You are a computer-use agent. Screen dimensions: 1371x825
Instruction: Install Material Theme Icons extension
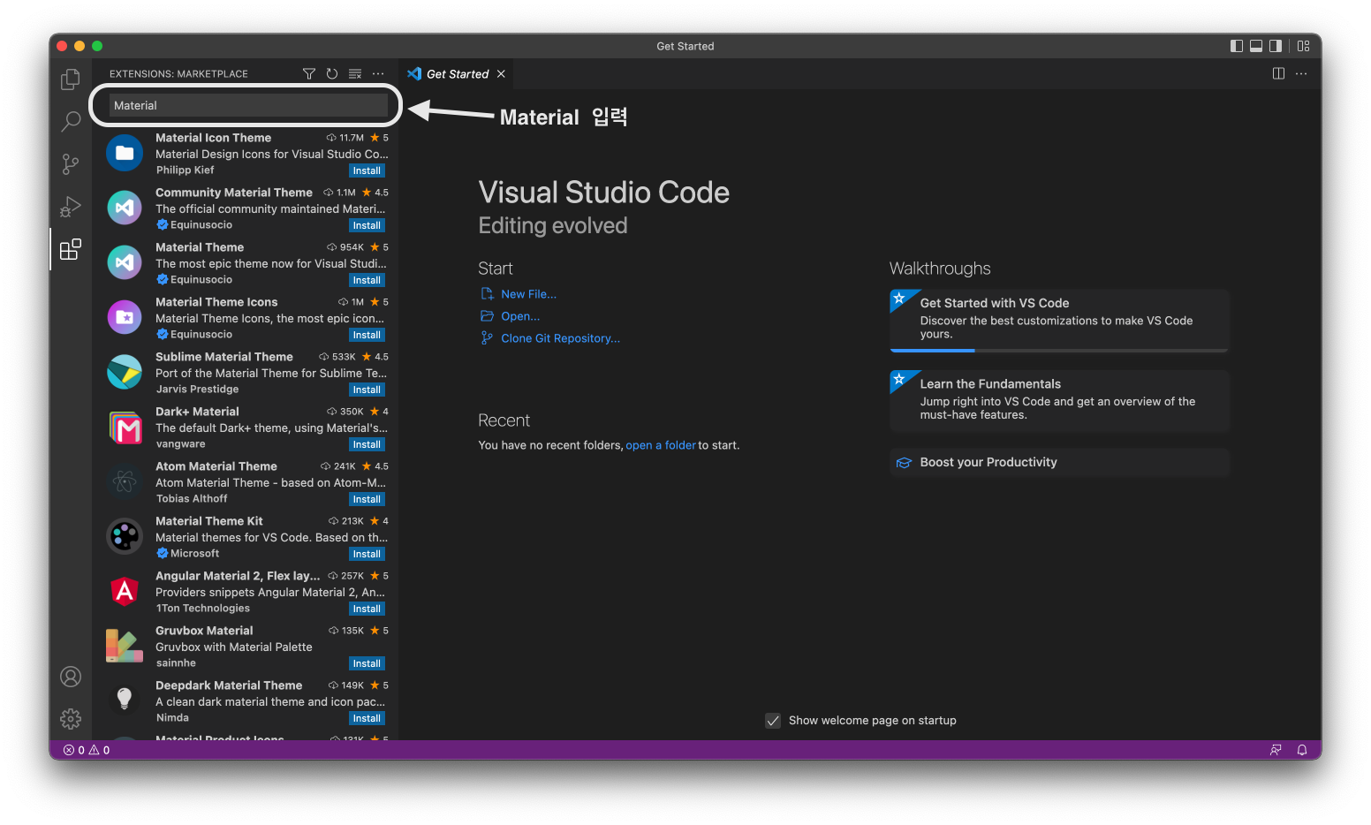point(367,336)
